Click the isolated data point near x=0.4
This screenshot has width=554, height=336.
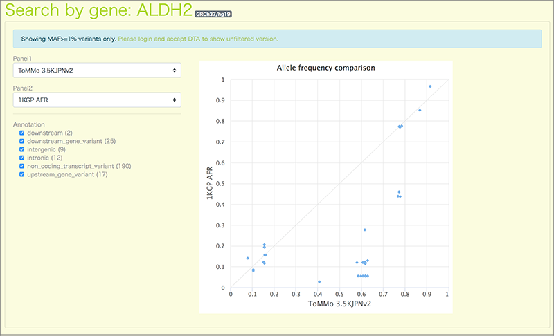click(x=319, y=282)
